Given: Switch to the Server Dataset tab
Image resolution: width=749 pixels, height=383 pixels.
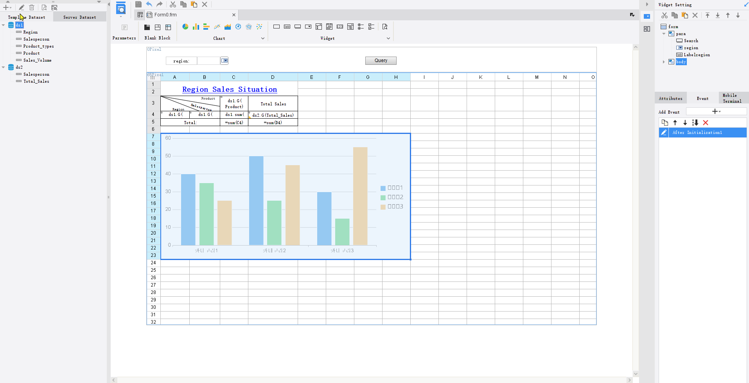Looking at the screenshot, I should [79, 17].
